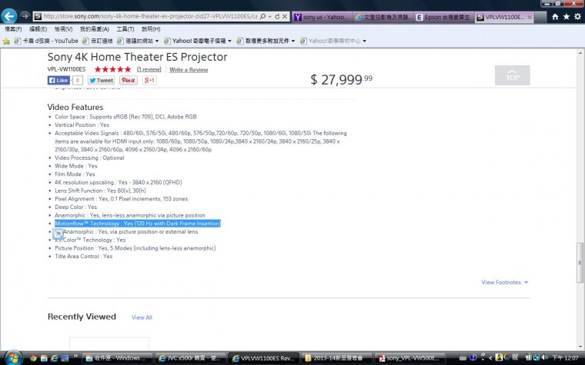The width and height of the screenshot is (585, 365).
Task: Click the Pinterest Pin it button
Action: point(129,80)
